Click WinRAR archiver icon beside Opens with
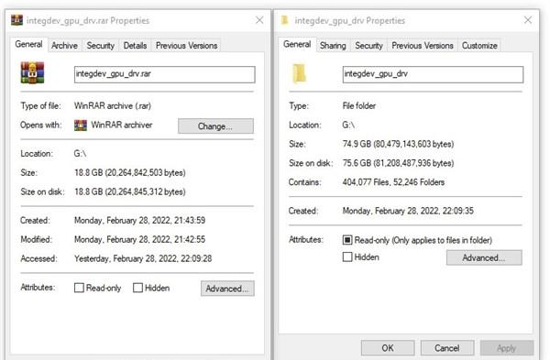The image size is (550, 360). click(x=81, y=125)
